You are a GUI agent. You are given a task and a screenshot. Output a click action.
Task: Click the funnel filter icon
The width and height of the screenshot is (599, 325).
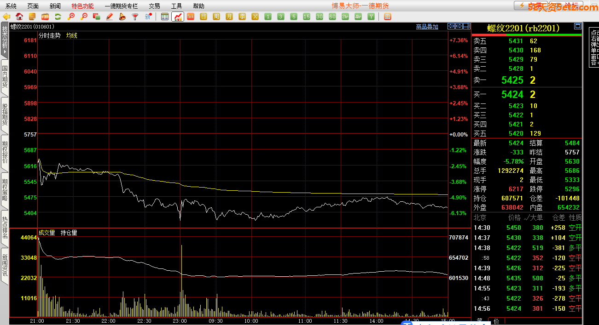tap(135, 17)
